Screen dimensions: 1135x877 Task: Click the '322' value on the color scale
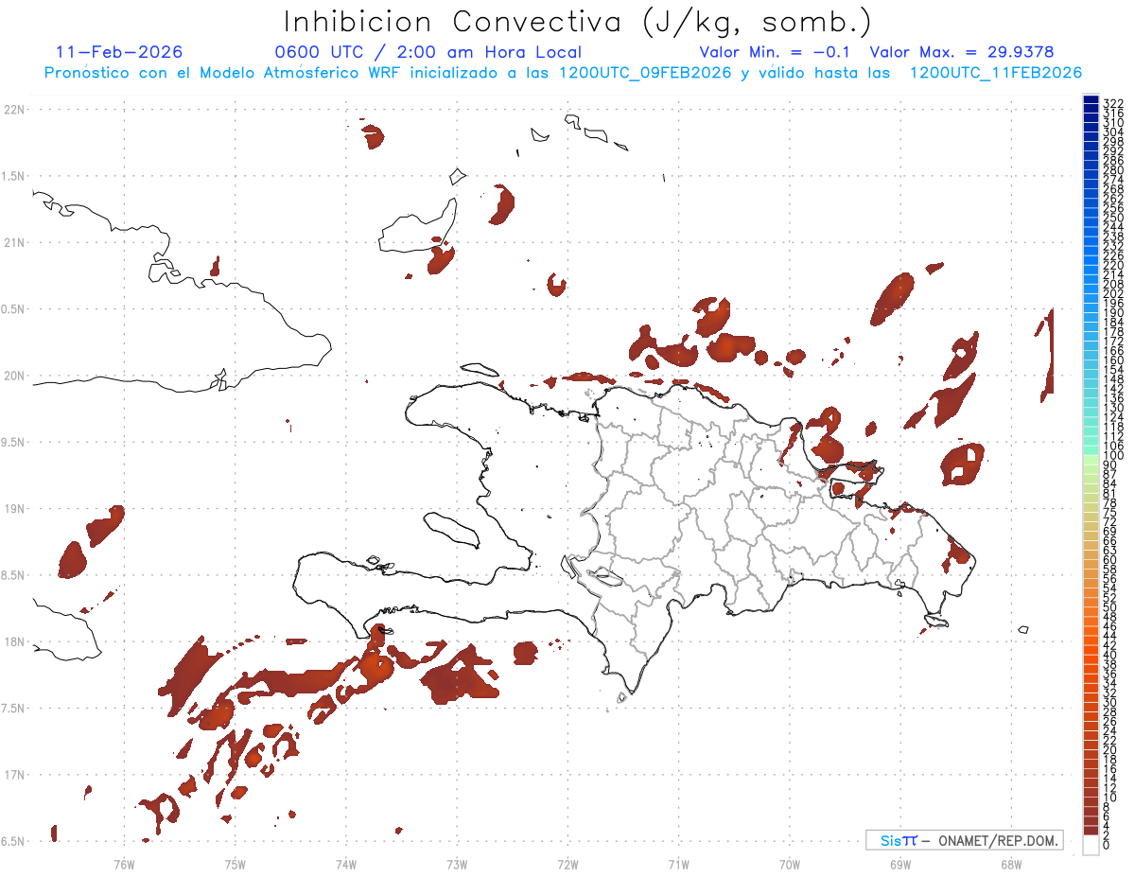pyautogui.click(x=1113, y=102)
